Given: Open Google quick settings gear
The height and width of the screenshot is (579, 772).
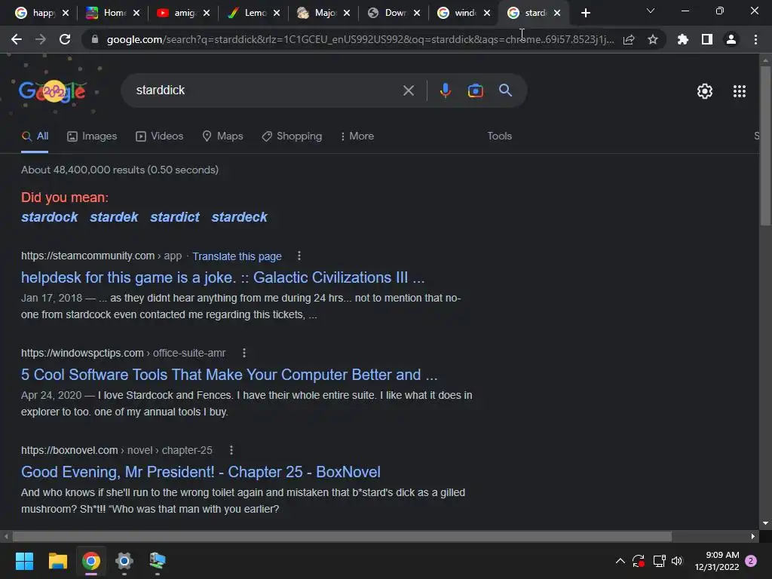Looking at the screenshot, I should (x=705, y=91).
